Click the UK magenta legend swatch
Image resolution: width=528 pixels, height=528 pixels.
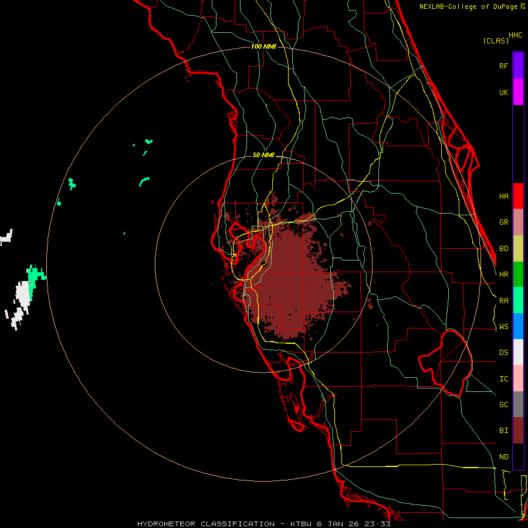point(518,92)
